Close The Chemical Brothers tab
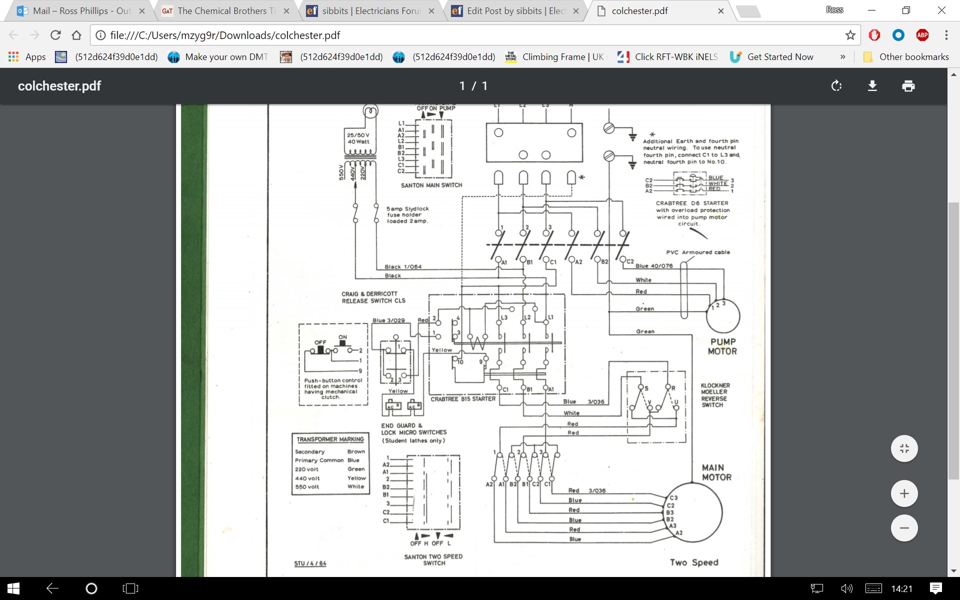Image resolution: width=960 pixels, height=600 pixels. (286, 11)
